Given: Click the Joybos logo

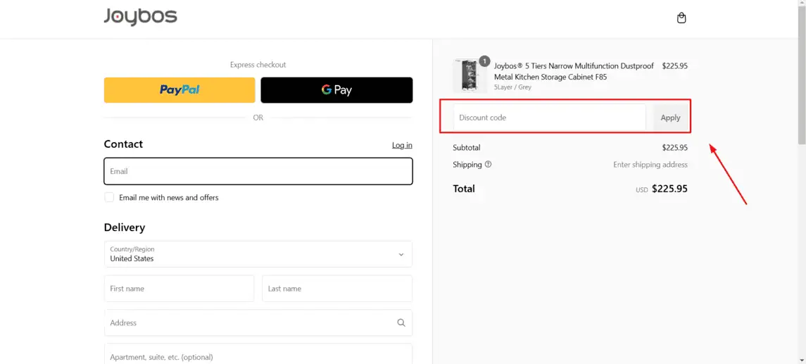Looking at the screenshot, I should pos(140,17).
